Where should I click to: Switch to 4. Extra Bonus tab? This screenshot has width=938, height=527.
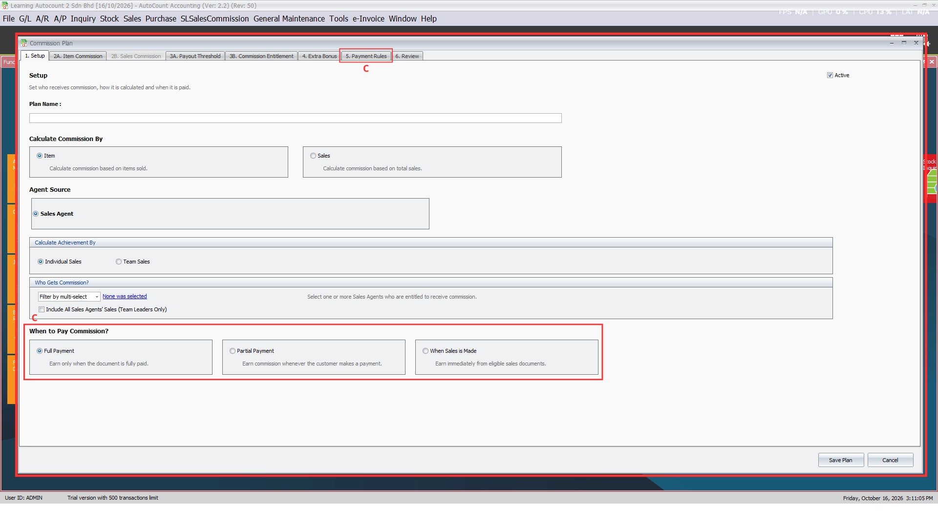319,56
